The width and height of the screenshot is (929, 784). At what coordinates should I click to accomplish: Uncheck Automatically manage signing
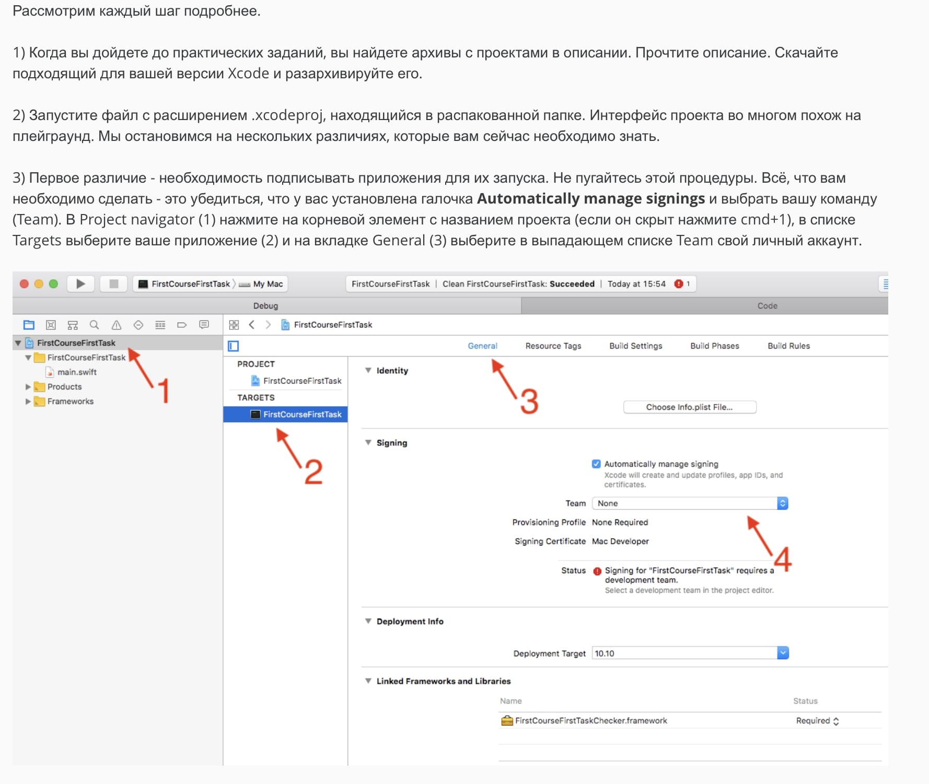596,464
